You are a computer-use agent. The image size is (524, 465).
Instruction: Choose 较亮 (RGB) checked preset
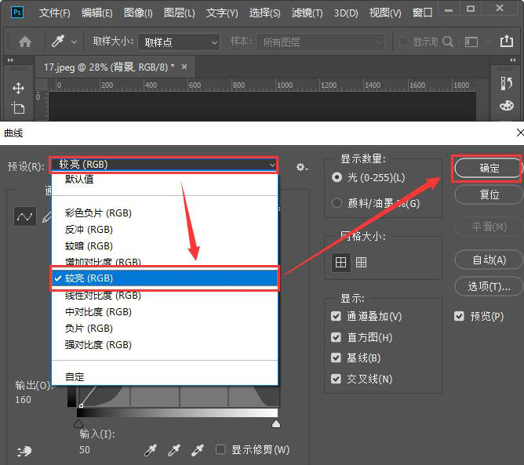(165, 278)
